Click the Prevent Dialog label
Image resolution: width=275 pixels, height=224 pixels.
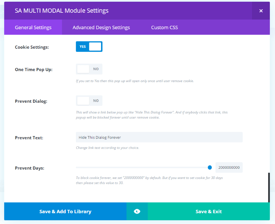click(31, 101)
